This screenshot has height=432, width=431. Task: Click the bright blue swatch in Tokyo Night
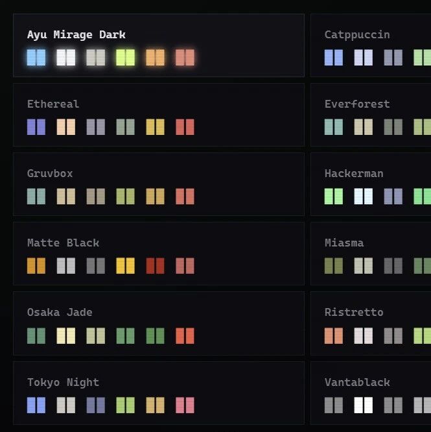36,405
